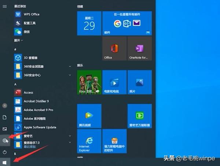Open the Documents sidebar icon
Viewport: 220px width, 166px height.
tap(5, 117)
